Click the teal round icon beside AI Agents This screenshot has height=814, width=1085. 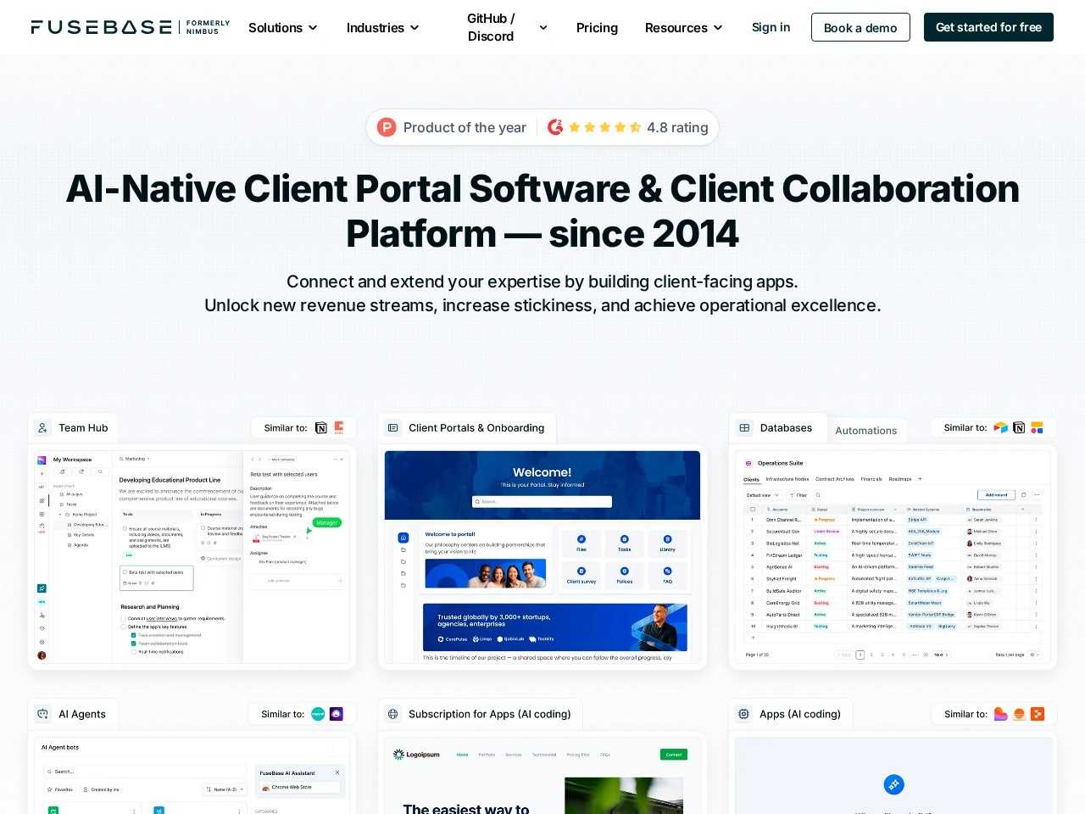pyautogui.click(x=318, y=714)
